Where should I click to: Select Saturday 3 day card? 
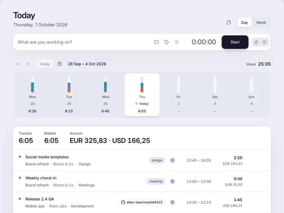tap(215, 95)
